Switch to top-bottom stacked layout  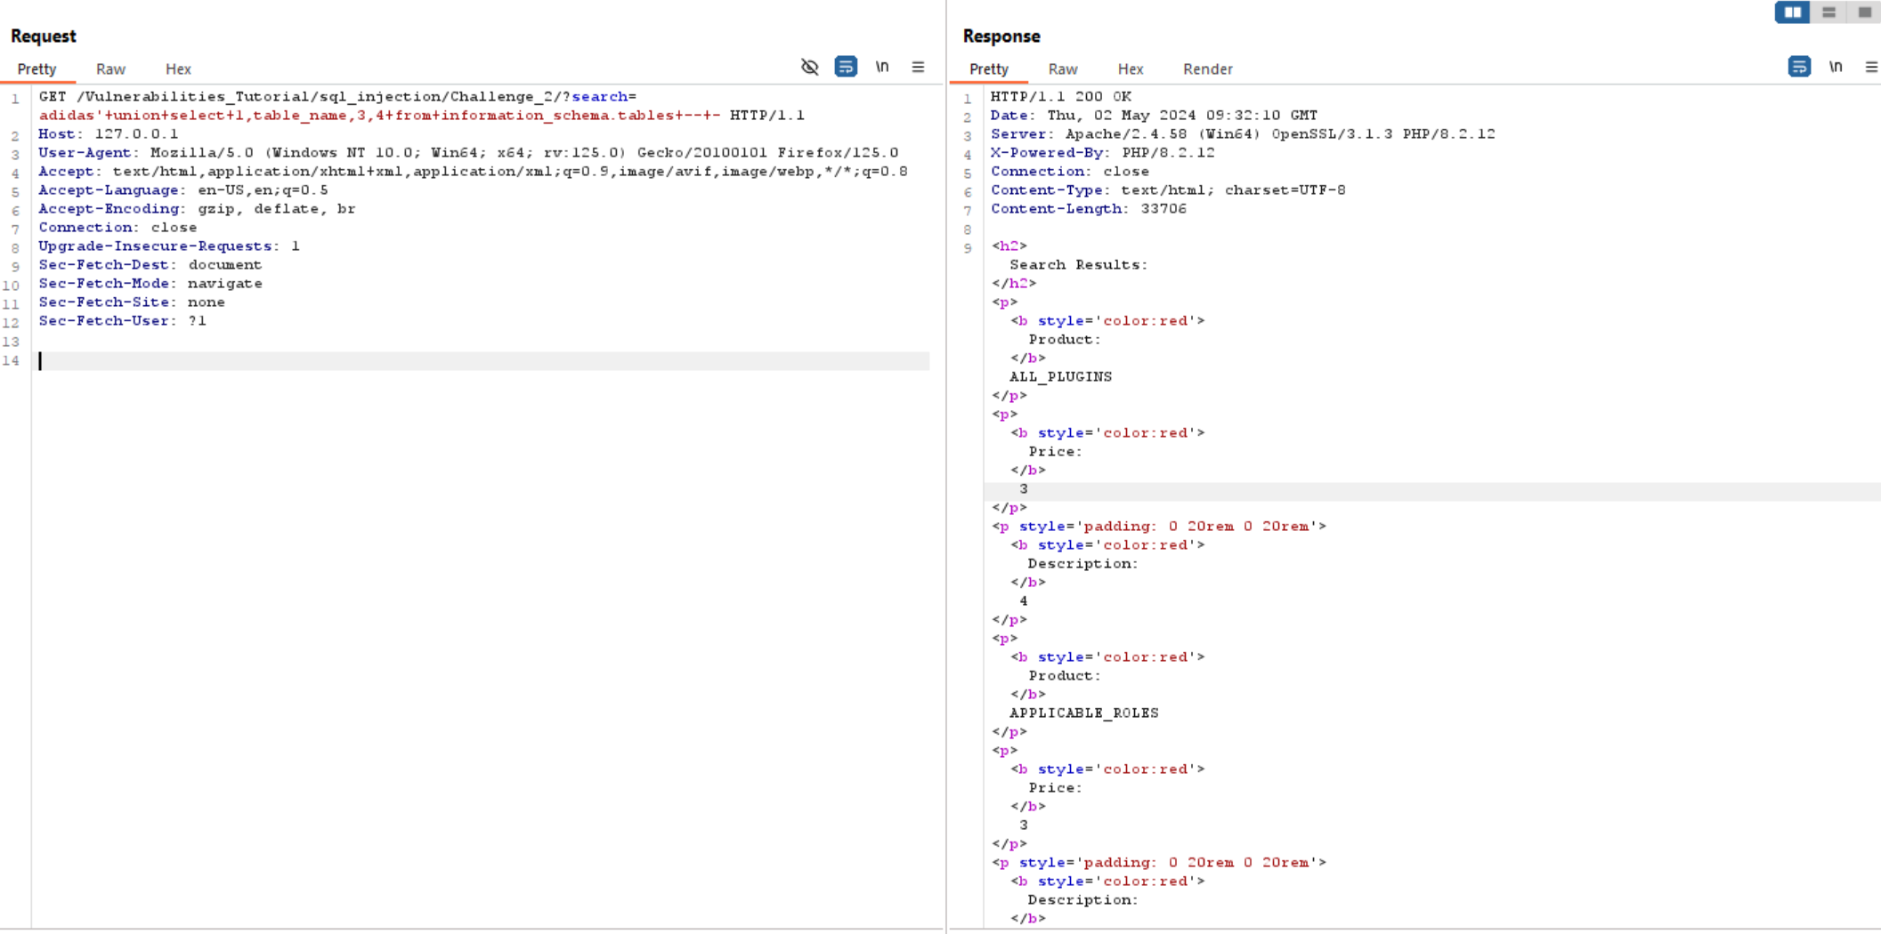click(x=1828, y=12)
